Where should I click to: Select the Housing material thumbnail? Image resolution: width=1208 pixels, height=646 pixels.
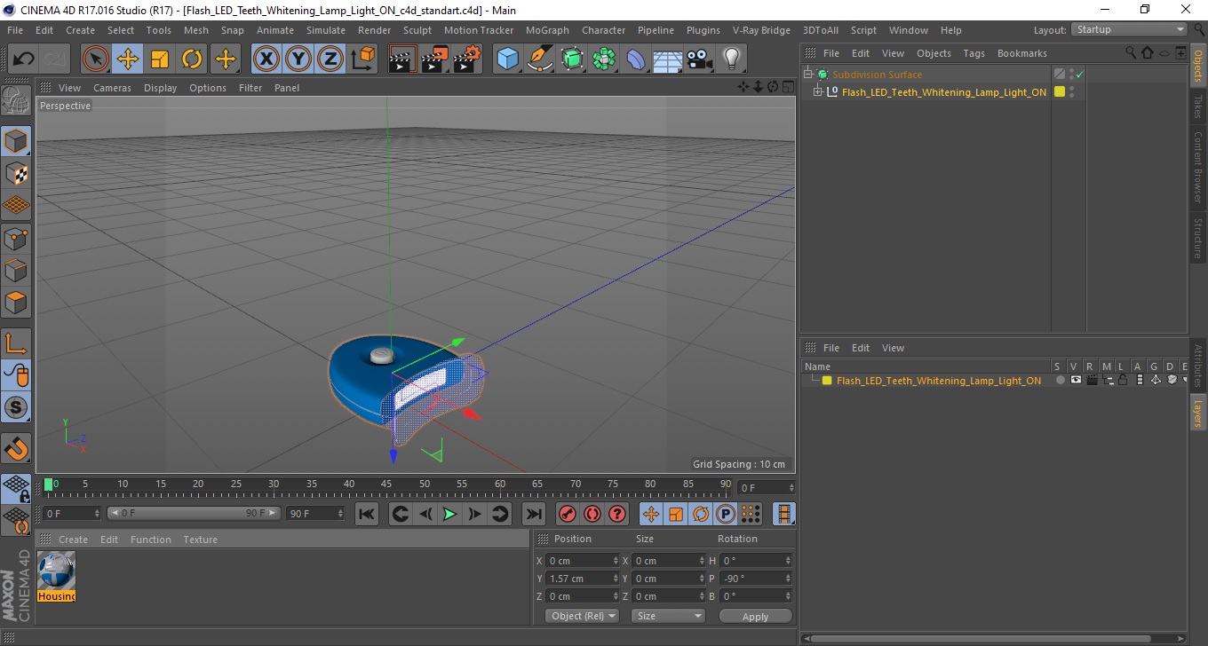pyautogui.click(x=56, y=571)
